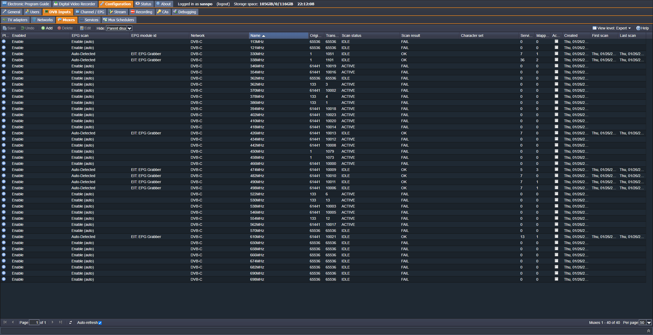Toggle Accept checkbox for 610MHz row
This screenshot has height=335, width=653.
(x=556, y=236)
